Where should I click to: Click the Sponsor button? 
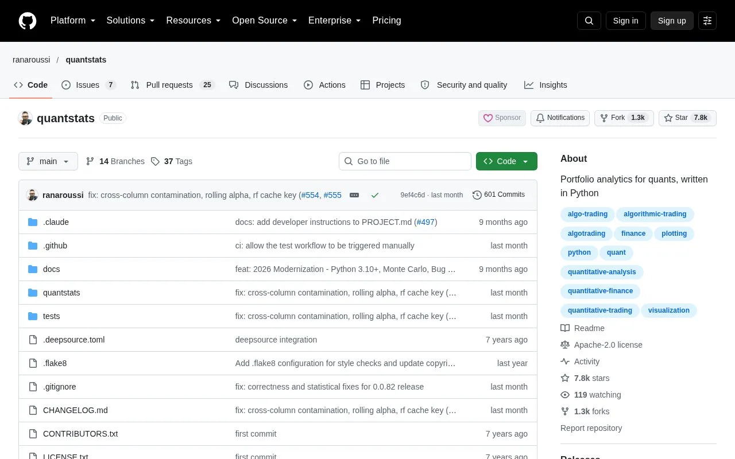502,118
